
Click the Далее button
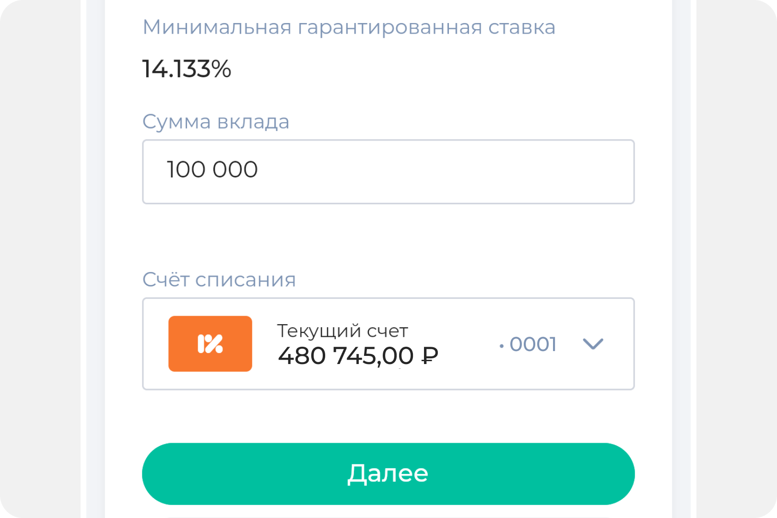[x=388, y=474]
